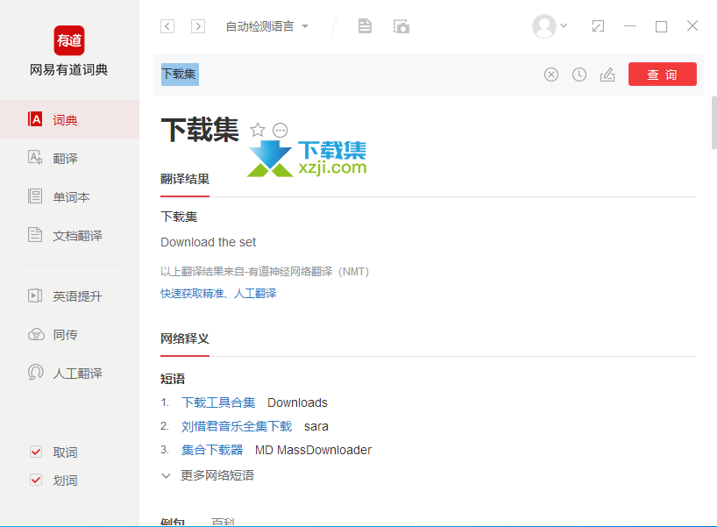Open 文档翻译 in the sidebar
717x527 pixels.
tap(69, 235)
